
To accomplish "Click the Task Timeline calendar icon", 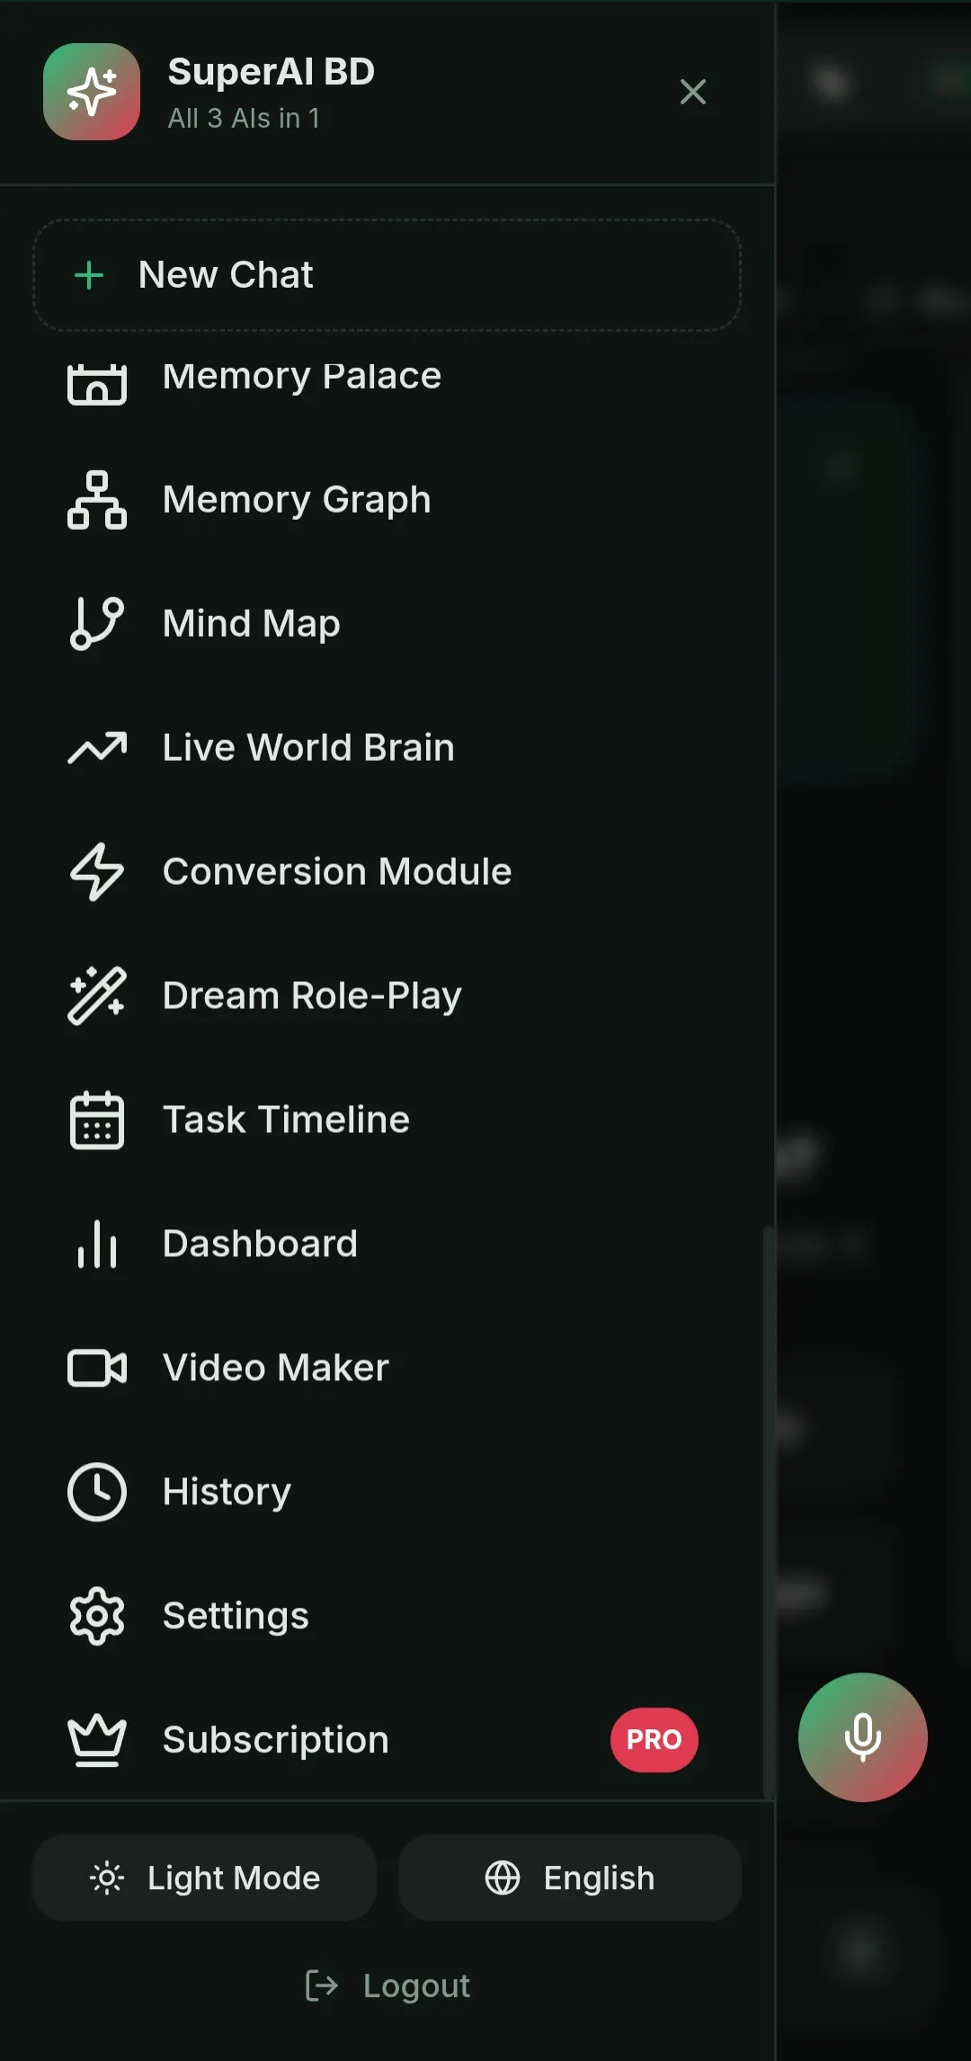I will (97, 1120).
